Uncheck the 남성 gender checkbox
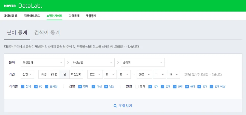246x115 pixels. pos(106,87)
